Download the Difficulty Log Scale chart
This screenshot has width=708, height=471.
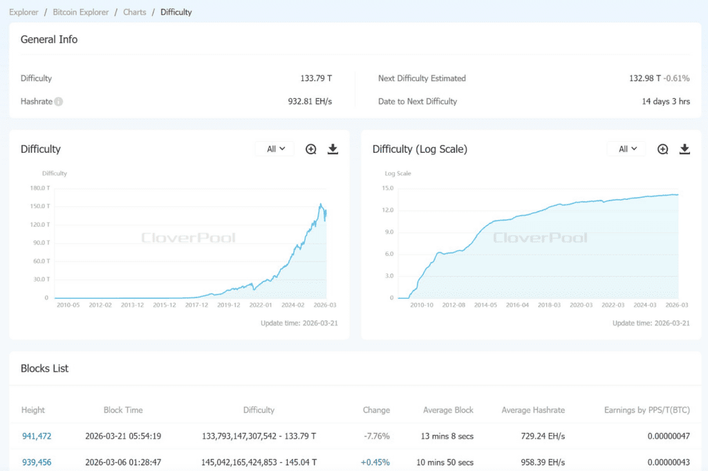(684, 149)
